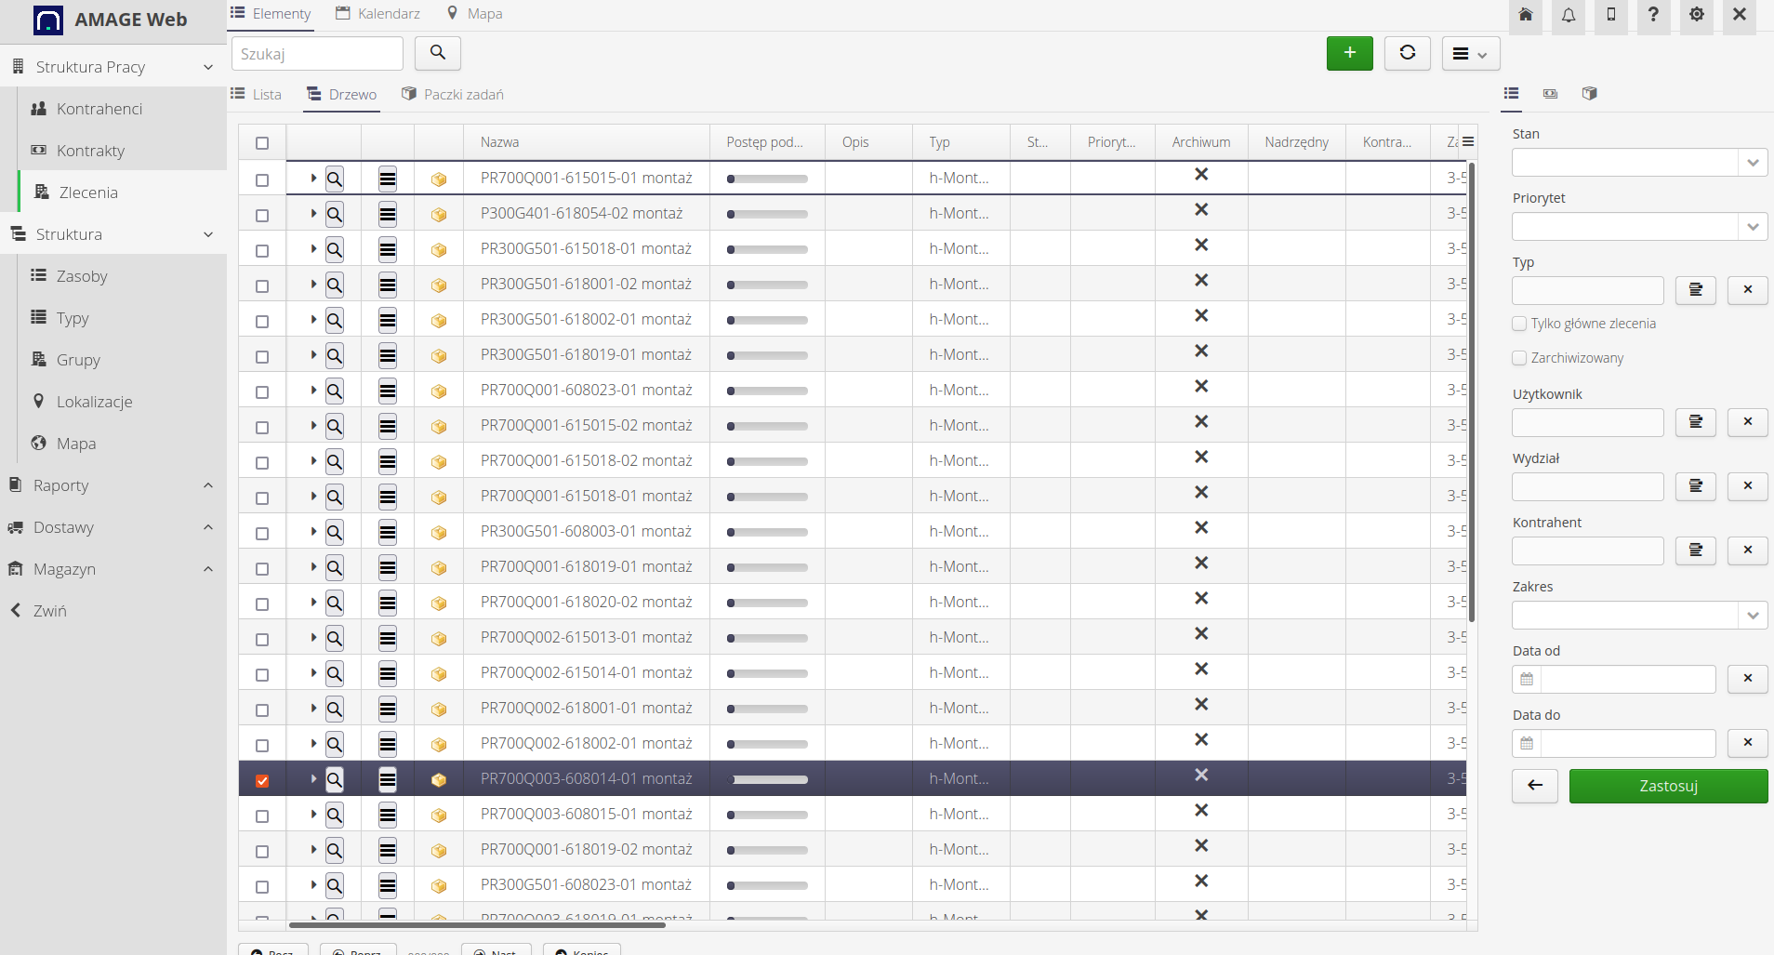This screenshot has width=1774, height=955.
Task: Open Kontrahenci in the sidebar
Action: click(x=99, y=109)
